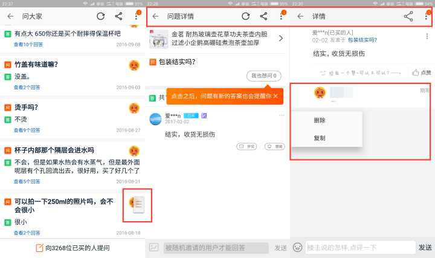Close the orange tooltip with X
This screenshot has width=435, height=258.
(275, 96)
